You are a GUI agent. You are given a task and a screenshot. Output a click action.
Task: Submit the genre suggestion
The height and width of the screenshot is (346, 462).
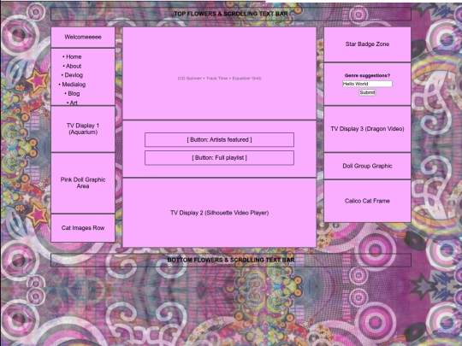tap(367, 92)
